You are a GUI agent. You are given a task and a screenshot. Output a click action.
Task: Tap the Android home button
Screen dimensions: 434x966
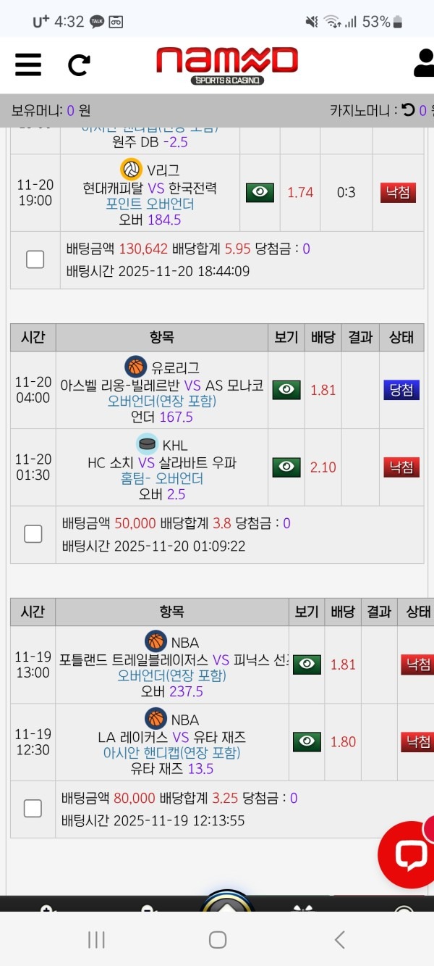(x=217, y=938)
